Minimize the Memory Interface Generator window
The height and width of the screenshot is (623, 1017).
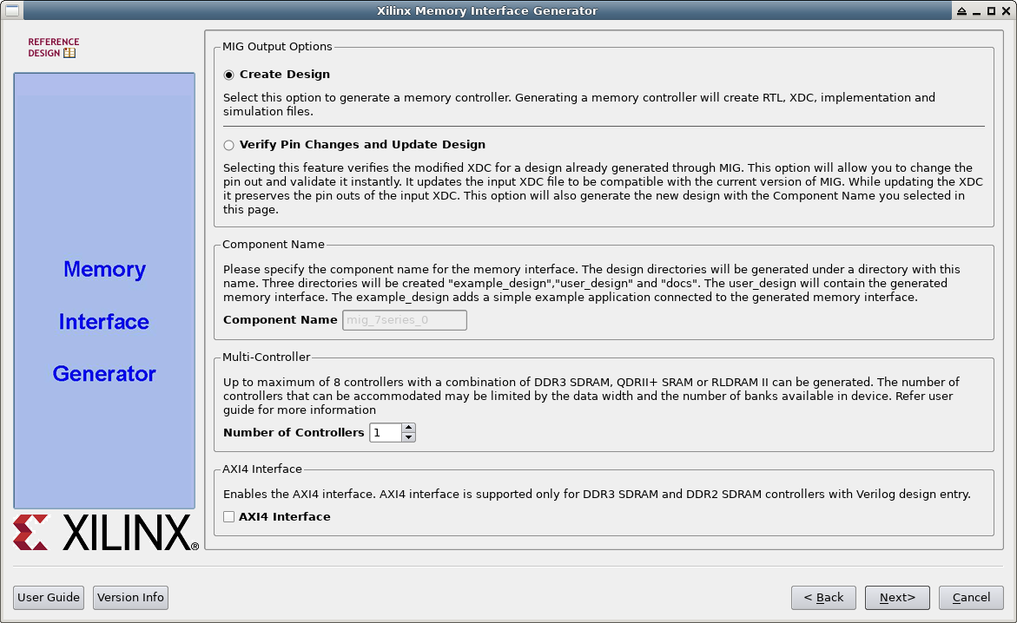976,11
